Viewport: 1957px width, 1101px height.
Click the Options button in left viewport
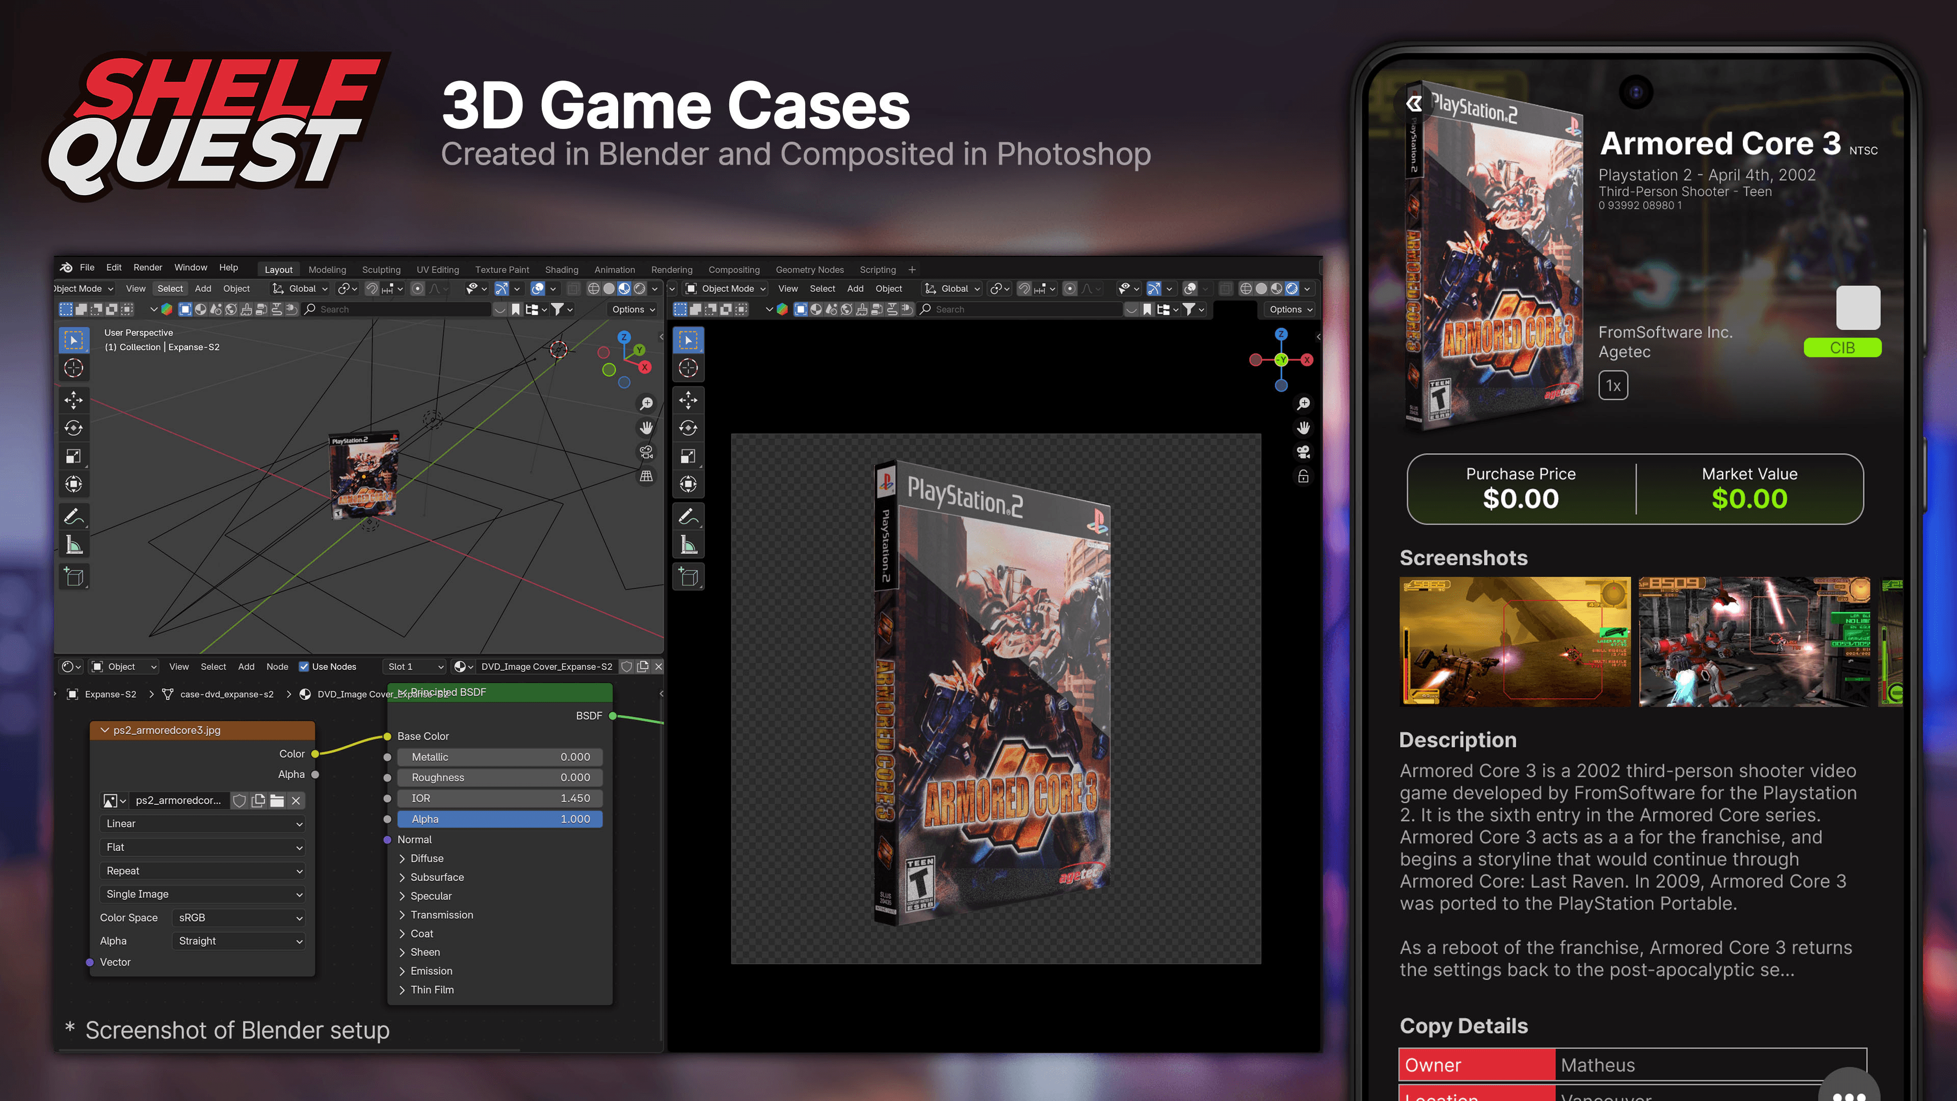click(633, 309)
